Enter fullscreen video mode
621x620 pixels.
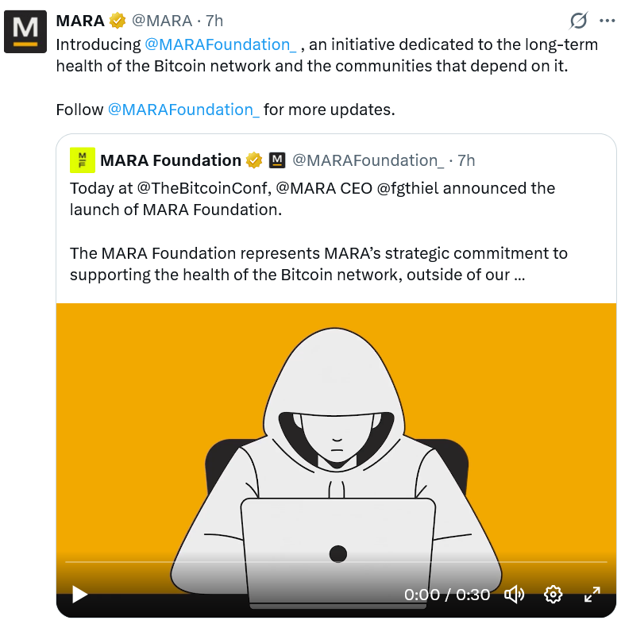tap(592, 594)
